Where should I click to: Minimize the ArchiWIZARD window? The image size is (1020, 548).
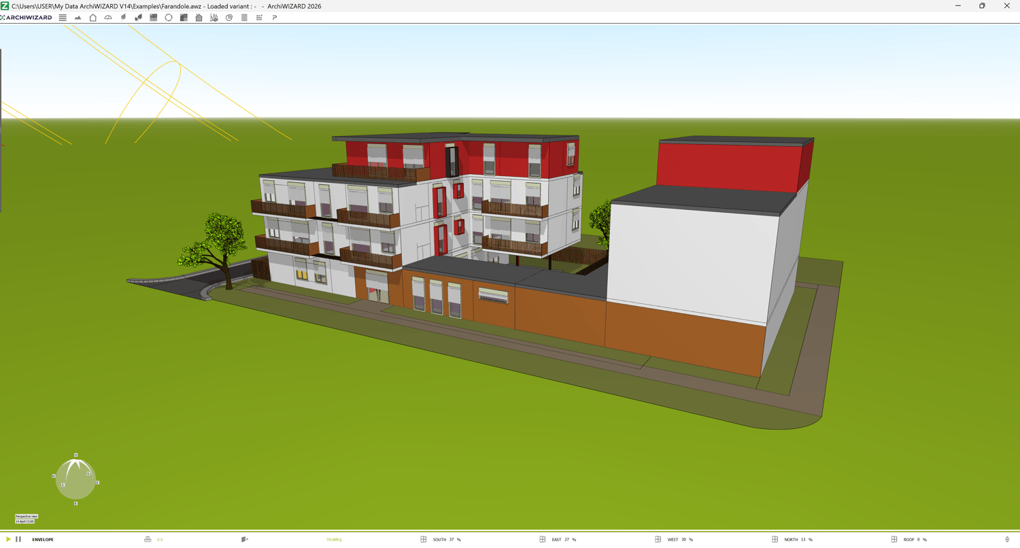[957, 6]
